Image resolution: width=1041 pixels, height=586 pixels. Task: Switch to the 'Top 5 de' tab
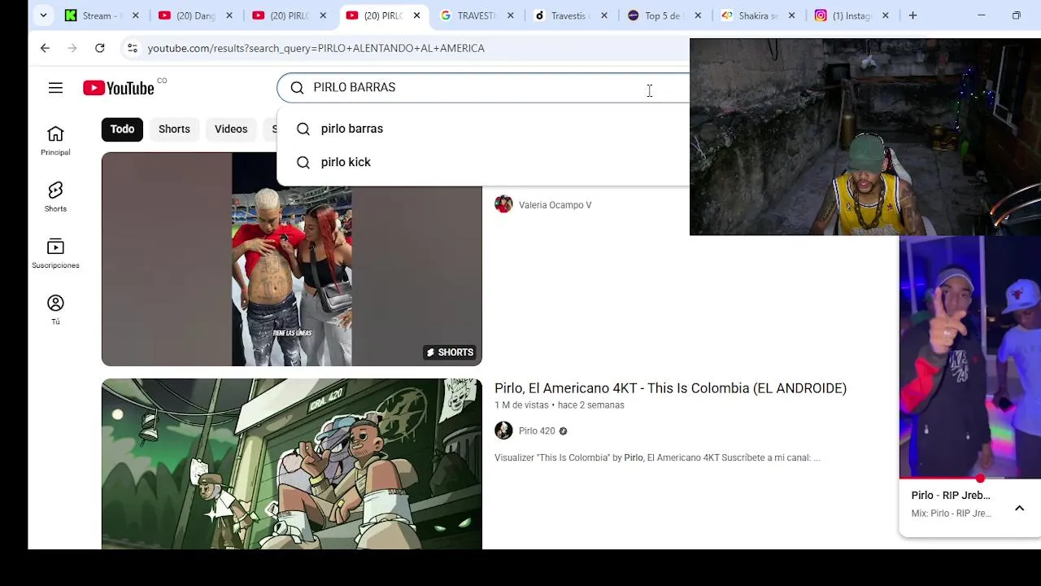click(663, 15)
